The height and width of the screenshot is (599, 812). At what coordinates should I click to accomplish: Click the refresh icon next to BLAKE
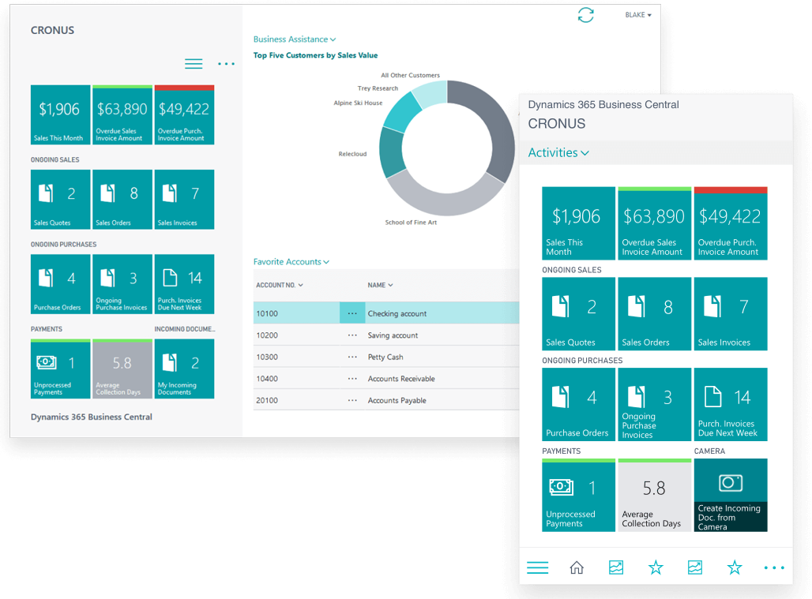click(x=585, y=15)
